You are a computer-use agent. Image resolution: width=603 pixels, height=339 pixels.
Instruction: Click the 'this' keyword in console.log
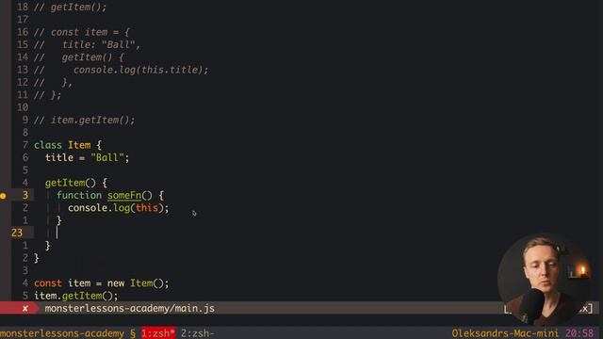pyautogui.click(x=147, y=208)
